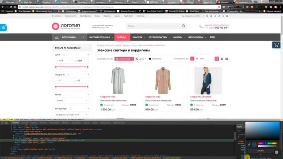
Task: Open the Ещё menu item
Action: [212, 37]
